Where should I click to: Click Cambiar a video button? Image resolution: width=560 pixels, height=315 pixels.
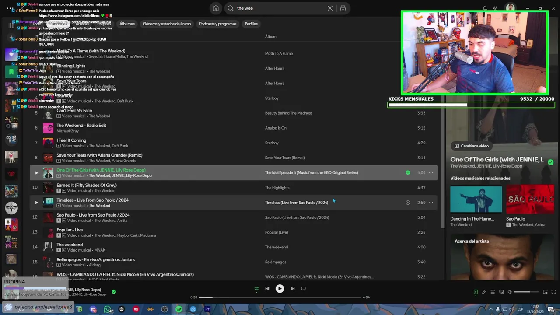tap(472, 146)
